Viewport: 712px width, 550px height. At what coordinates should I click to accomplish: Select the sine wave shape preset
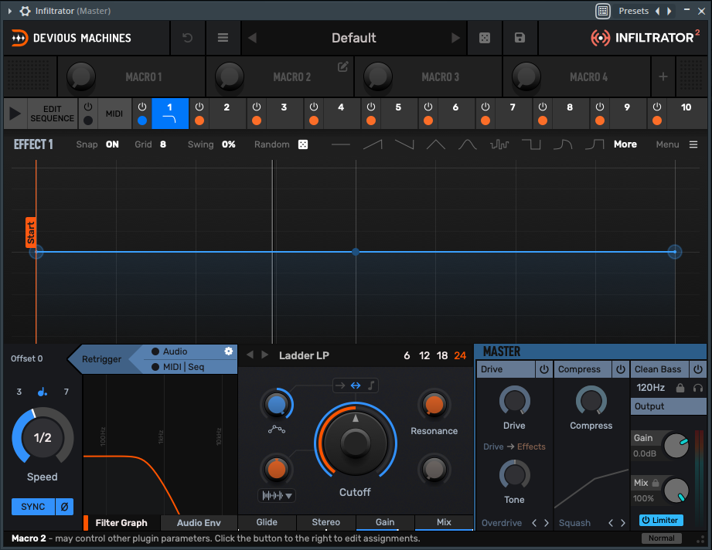pos(468,144)
